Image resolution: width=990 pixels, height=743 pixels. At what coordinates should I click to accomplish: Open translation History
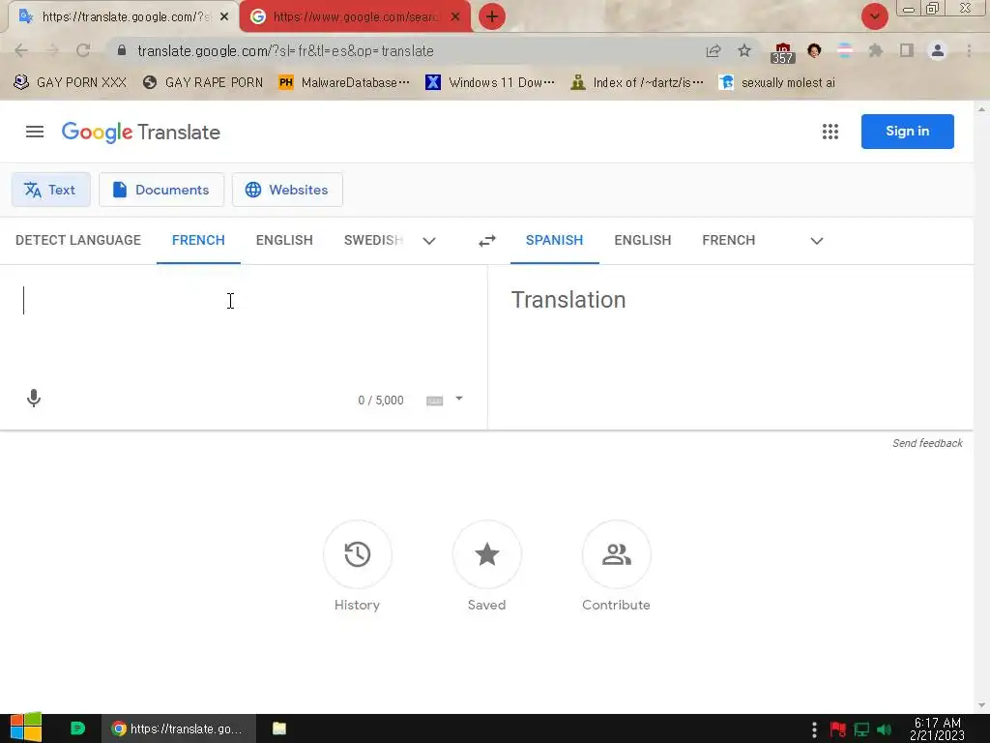[358, 554]
